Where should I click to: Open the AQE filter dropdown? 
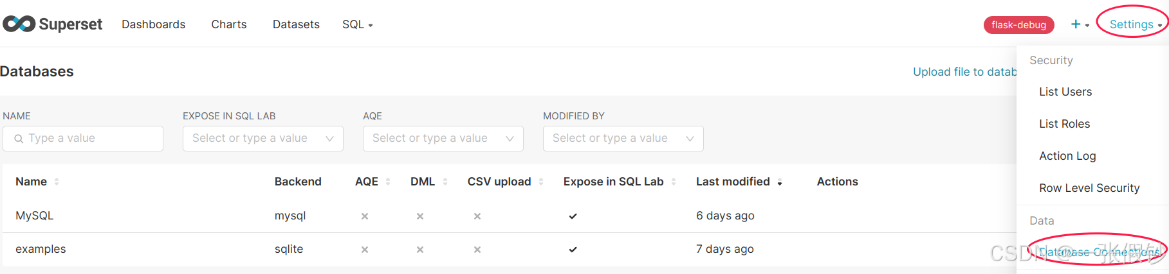pyautogui.click(x=510, y=139)
